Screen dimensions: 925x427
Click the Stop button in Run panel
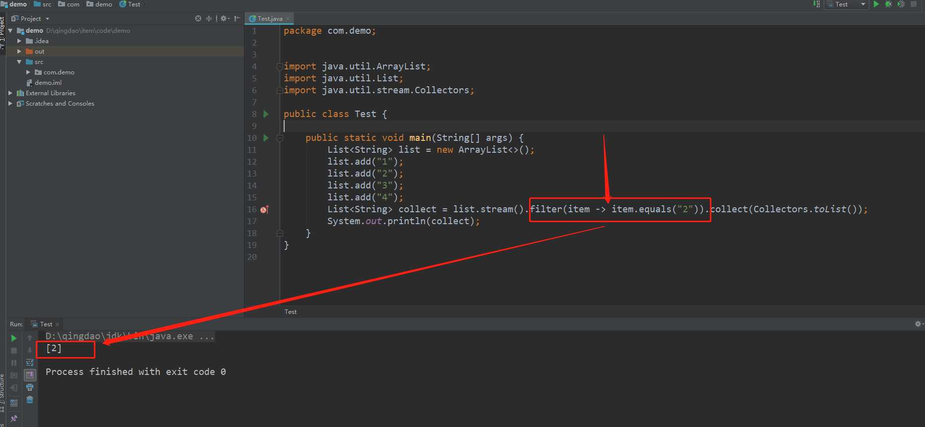click(x=14, y=351)
